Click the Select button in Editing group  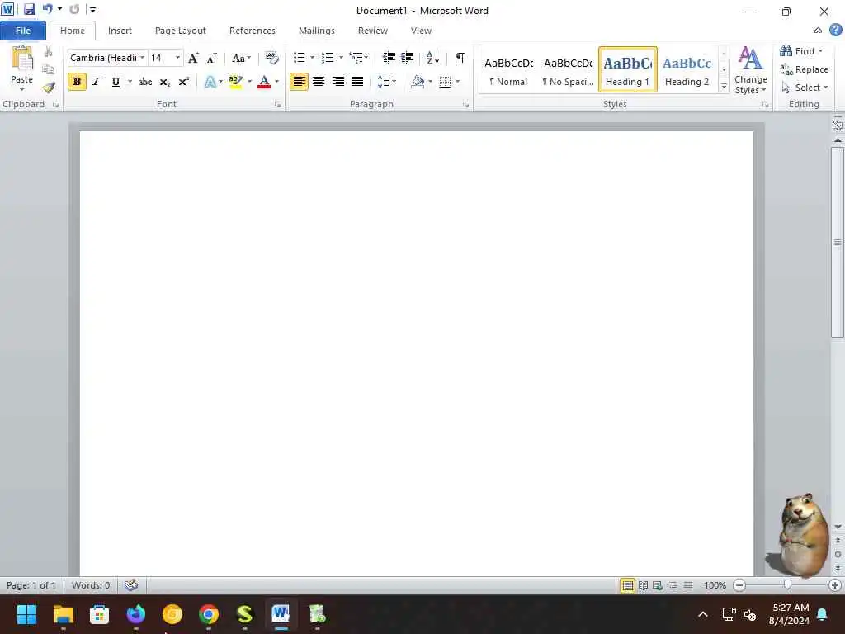[x=805, y=88]
